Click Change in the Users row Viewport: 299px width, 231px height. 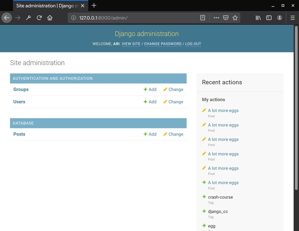click(x=173, y=102)
